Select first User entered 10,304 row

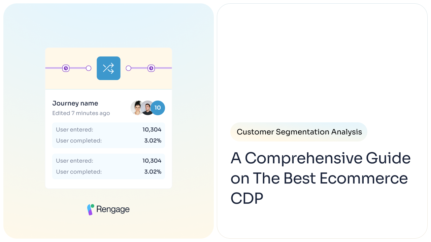click(x=108, y=129)
